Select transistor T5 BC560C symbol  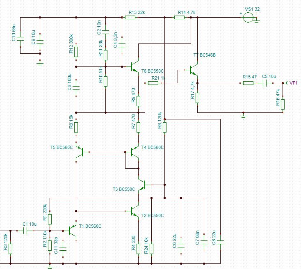80,152
